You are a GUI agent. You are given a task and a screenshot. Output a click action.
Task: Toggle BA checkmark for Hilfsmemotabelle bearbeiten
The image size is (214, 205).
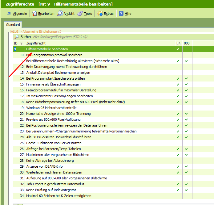178,49
